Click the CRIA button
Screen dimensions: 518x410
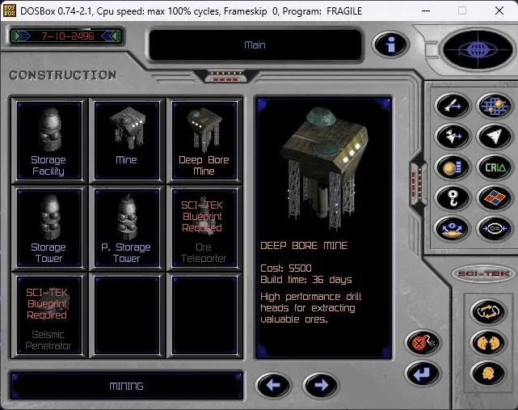point(492,167)
